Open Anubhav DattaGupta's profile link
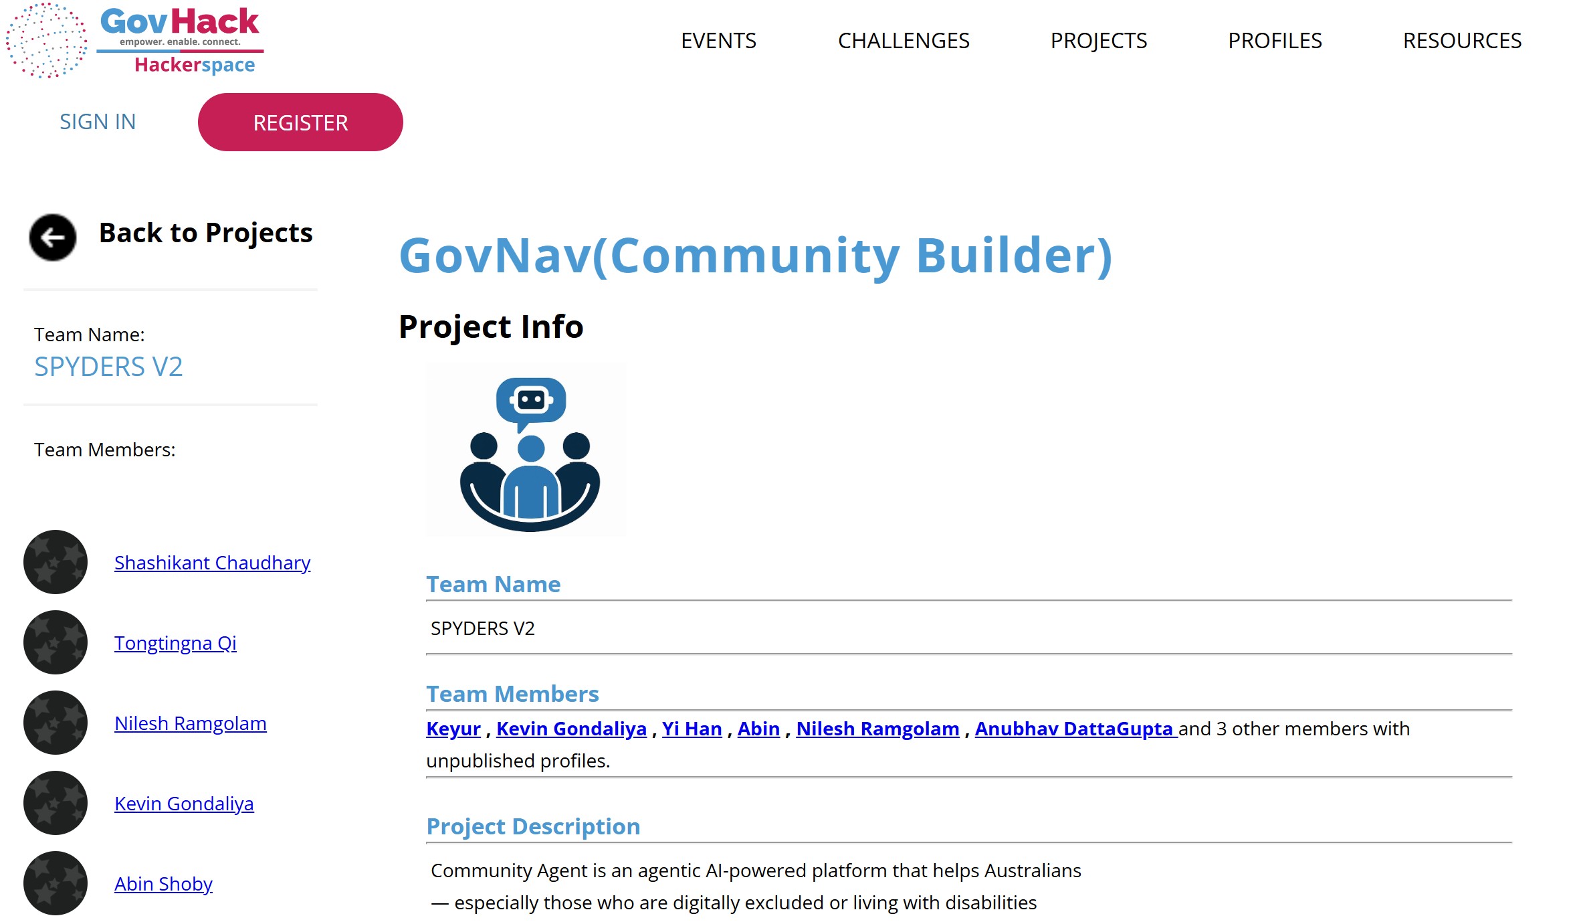This screenshot has height=922, width=1573. tap(1074, 729)
